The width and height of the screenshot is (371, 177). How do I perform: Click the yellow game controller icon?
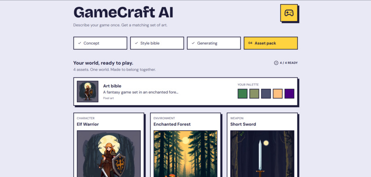(x=289, y=13)
